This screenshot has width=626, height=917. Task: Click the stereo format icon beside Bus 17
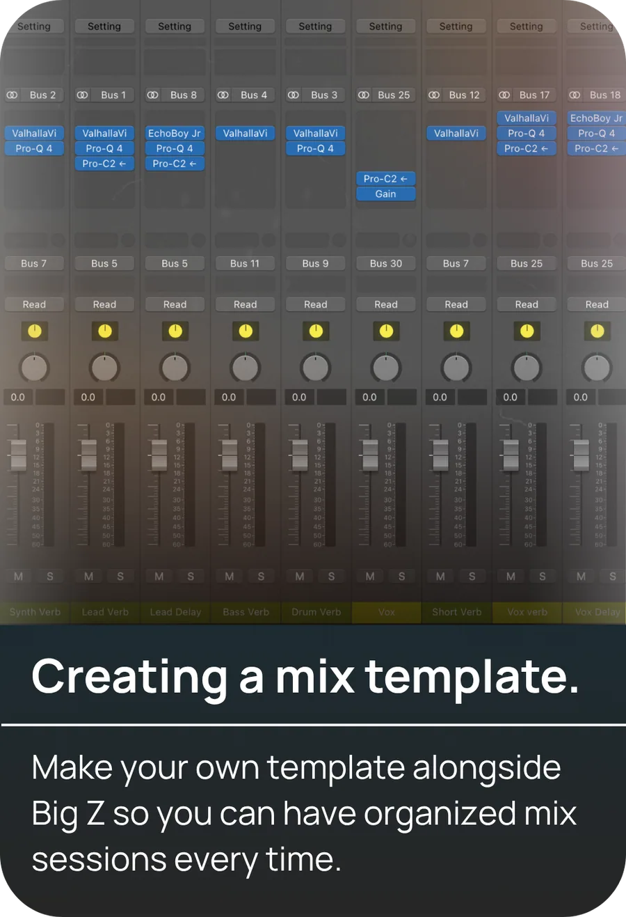(504, 95)
